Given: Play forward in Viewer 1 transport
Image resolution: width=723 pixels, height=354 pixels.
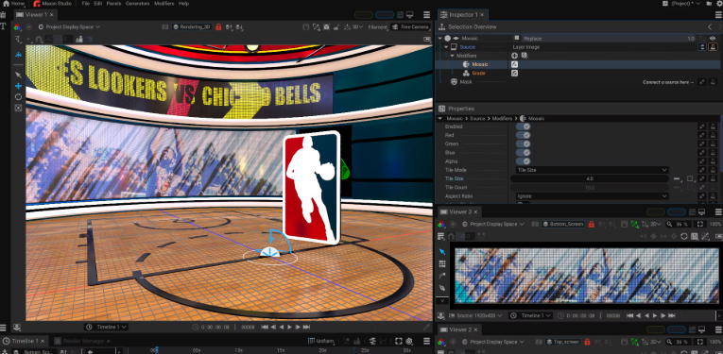Looking at the screenshot, I should 289,327.
